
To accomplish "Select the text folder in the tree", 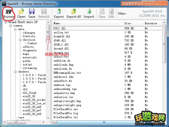I will click(21, 118).
